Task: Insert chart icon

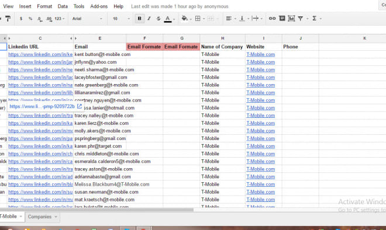Action: click(x=291, y=19)
